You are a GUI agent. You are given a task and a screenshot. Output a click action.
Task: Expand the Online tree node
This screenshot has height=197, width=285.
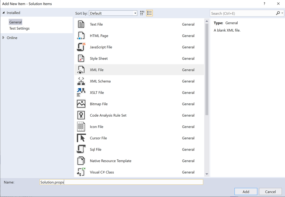[3, 38]
